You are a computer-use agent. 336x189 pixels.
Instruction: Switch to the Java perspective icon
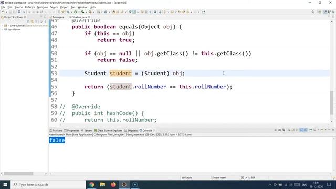pos(330,12)
